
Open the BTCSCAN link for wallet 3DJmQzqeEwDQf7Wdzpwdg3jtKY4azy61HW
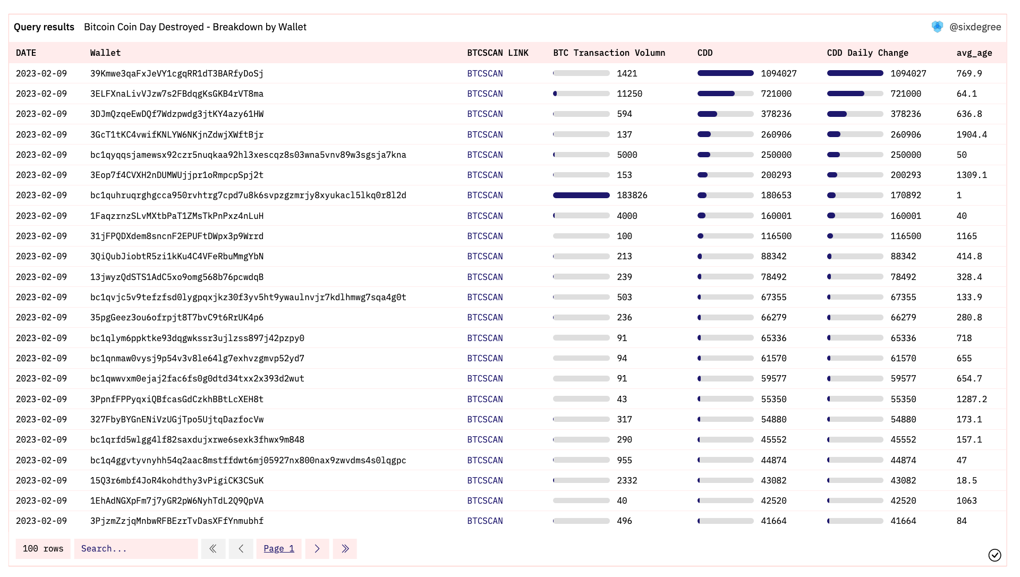click(485, 114)
